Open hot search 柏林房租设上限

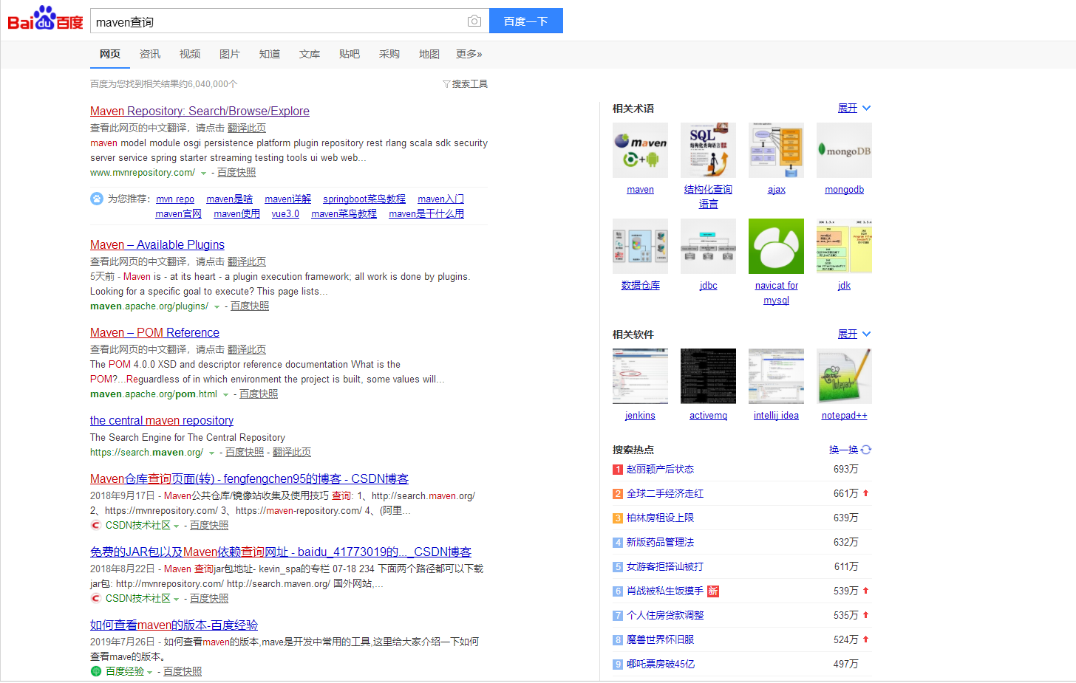tap(660, 518)
